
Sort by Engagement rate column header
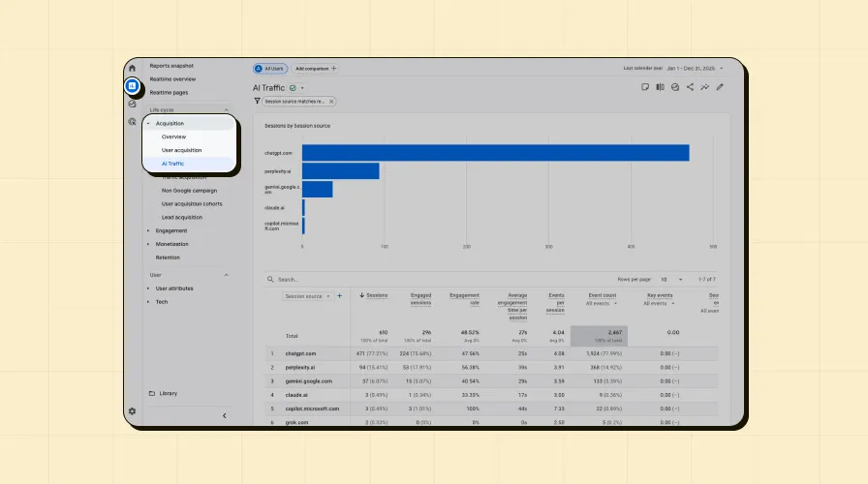click(464, 299)
